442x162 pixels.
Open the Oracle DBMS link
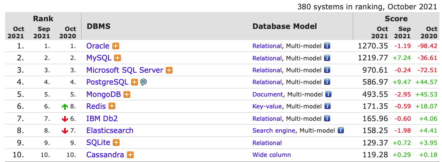tap(97, 46)
